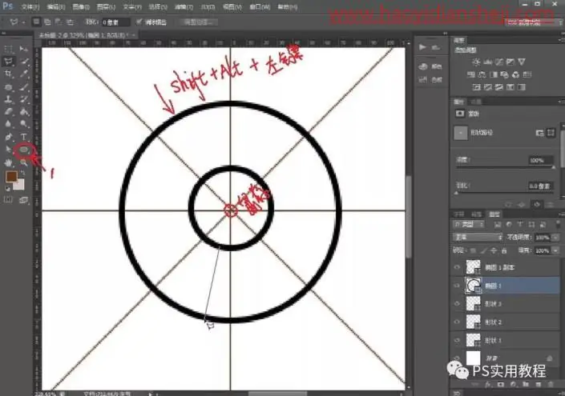Open the blend mode 正常 dropdown
This screenshot has width=565, height=396.
[478, 238]
